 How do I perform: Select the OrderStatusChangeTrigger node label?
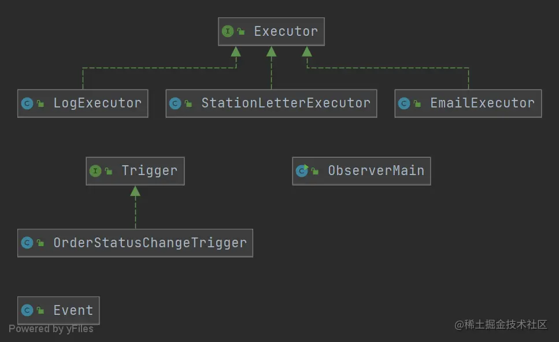tap(150, 243)
